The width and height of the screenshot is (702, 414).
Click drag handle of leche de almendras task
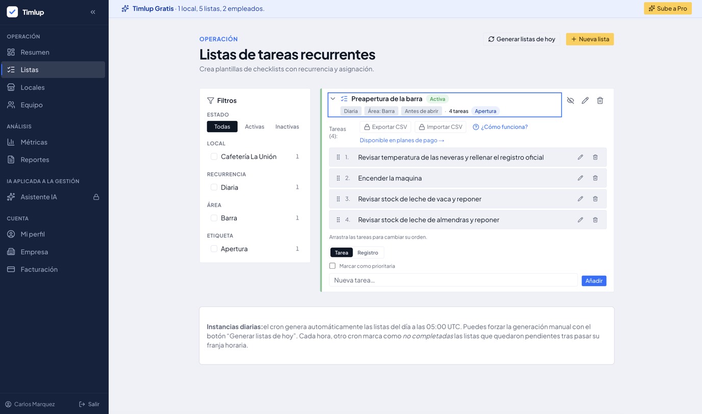pos(338,220)
